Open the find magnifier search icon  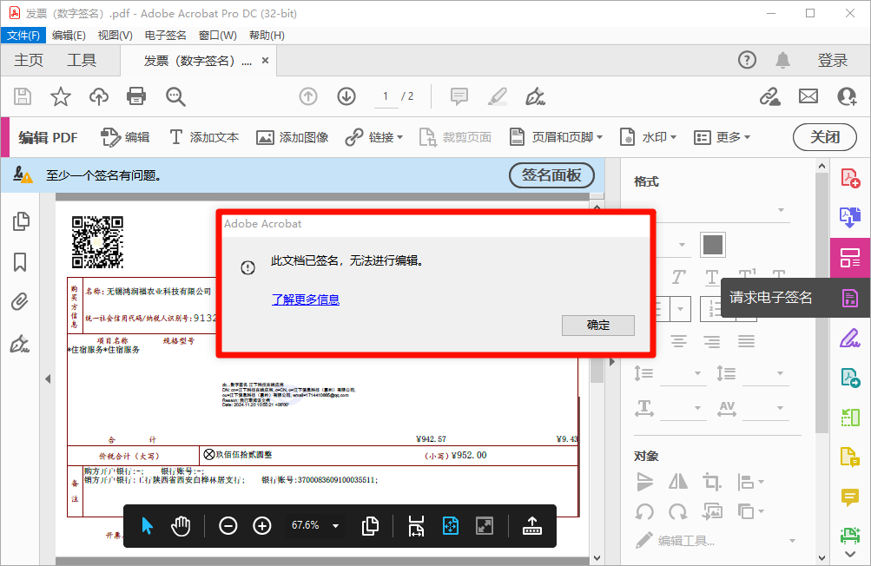pyautogui.click(x=175, y=96)
